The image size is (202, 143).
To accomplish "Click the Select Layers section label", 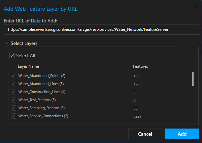I will click(x=24, y=44).
